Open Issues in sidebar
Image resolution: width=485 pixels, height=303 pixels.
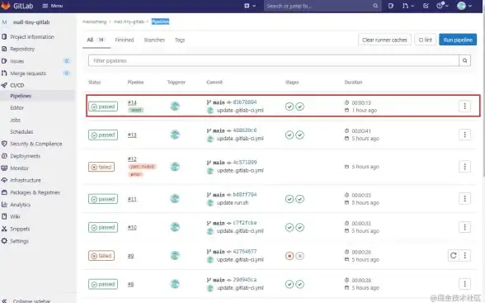coord(17,61)
